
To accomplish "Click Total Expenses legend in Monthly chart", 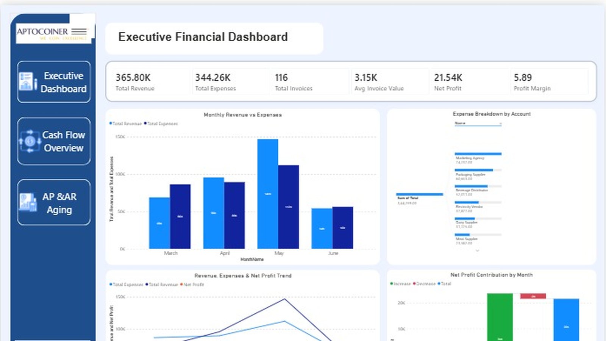I will tap(161, 124).
